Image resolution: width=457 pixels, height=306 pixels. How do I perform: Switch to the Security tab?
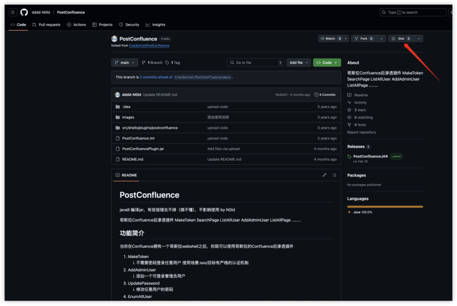coord(129,25)
